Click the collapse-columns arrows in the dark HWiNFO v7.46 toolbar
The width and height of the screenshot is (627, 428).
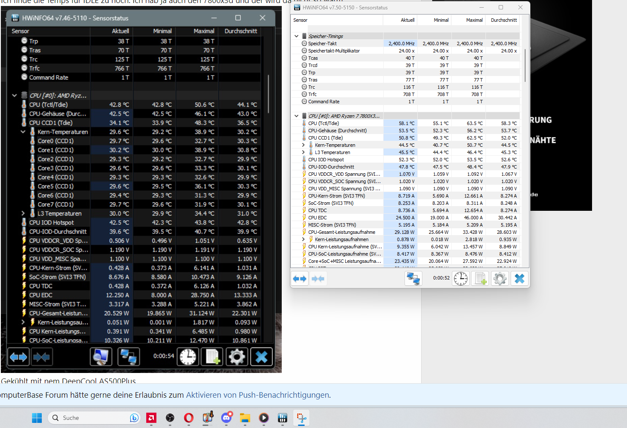click(x=41, y=356)
